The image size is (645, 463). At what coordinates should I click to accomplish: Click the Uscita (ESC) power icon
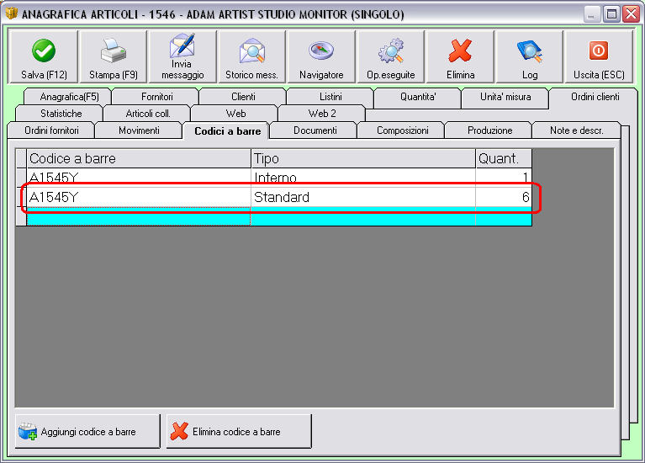pyautogui.click(x=599, y=51)
